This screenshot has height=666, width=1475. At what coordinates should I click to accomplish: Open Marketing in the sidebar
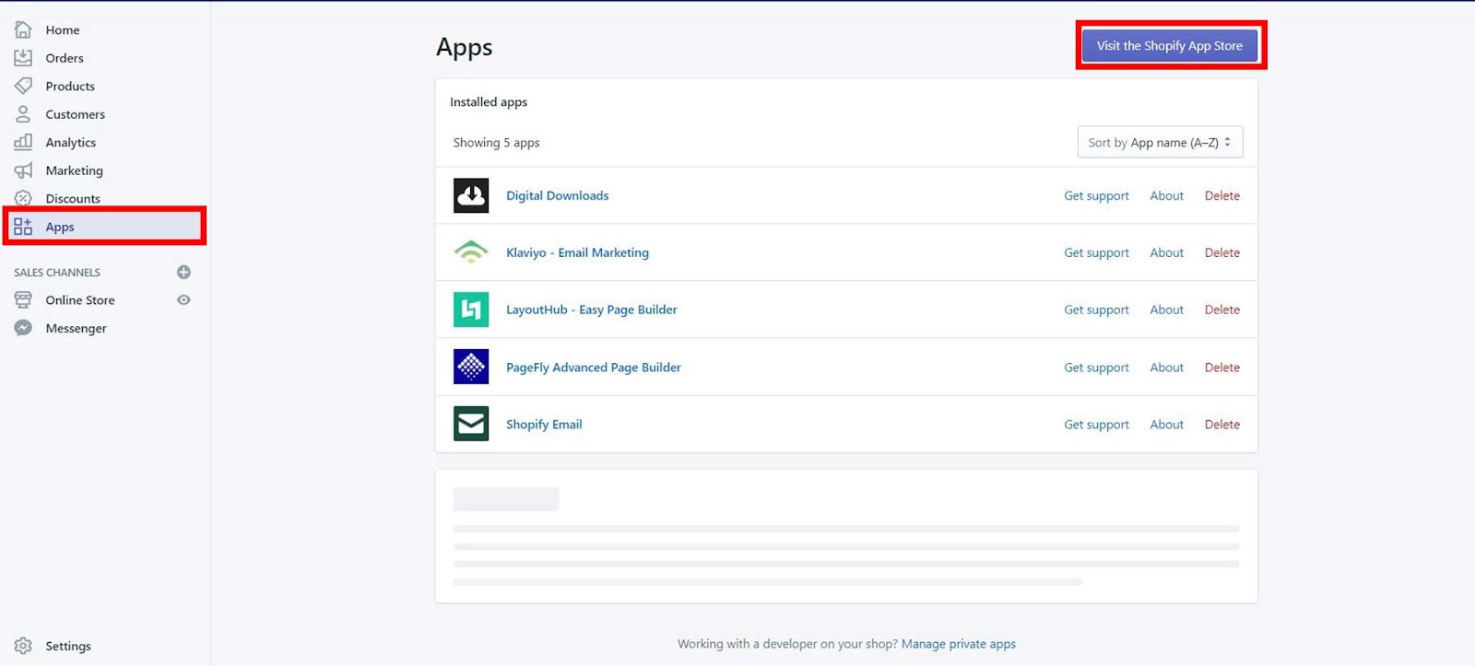75,170
